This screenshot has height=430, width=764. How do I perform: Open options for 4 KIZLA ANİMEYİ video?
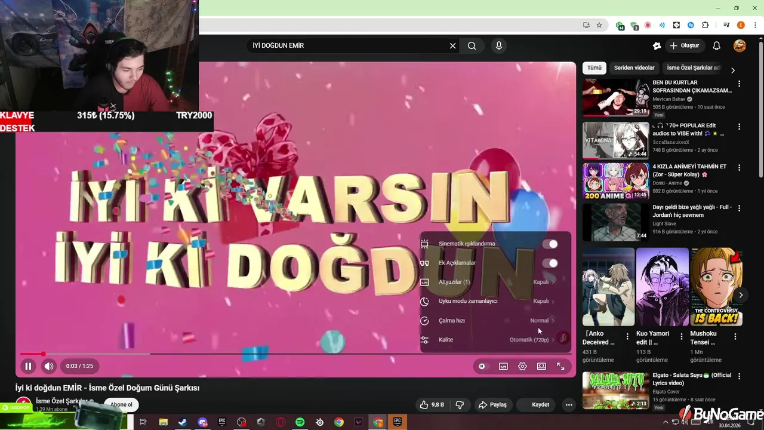tap(739, 168)
